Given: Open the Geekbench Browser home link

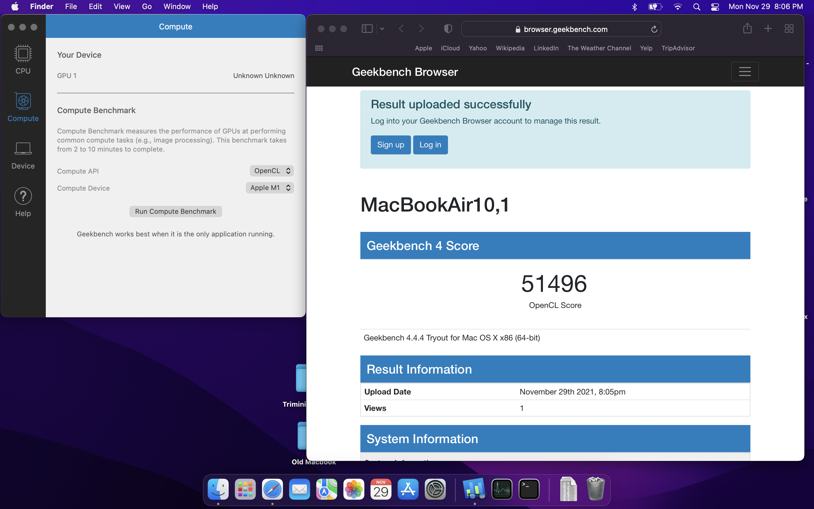Looking at the screenshot, I should click(405, 72).
